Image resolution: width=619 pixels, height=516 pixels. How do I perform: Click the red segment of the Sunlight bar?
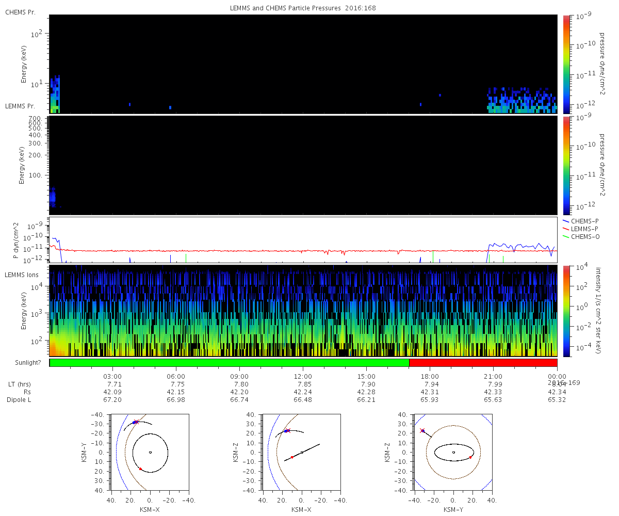pos(483,363)
